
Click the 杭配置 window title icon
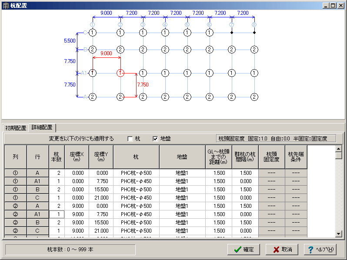pyautogui.click(x=6, y=6)
